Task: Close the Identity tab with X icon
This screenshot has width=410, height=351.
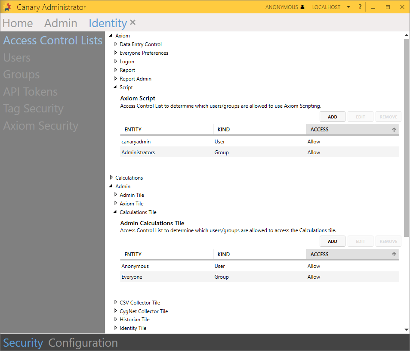Action: pos(133,22)
